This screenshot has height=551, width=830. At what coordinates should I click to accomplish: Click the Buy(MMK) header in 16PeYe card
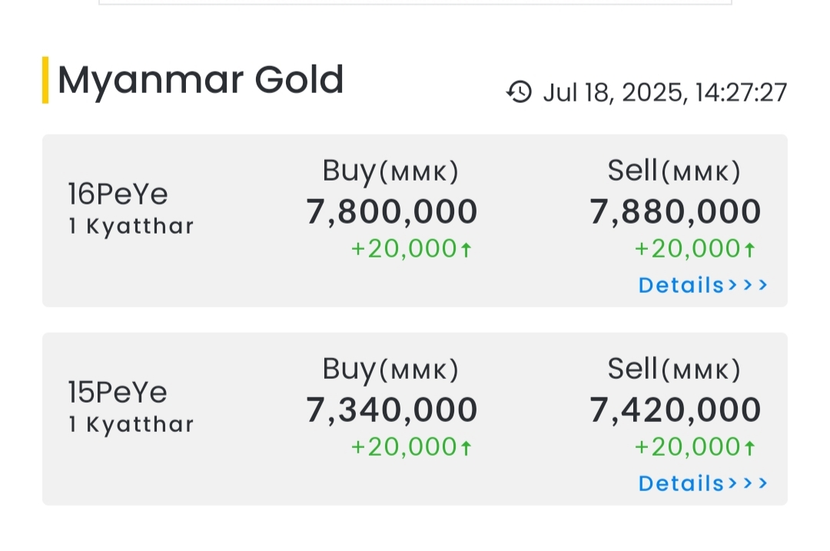point(390,171)
